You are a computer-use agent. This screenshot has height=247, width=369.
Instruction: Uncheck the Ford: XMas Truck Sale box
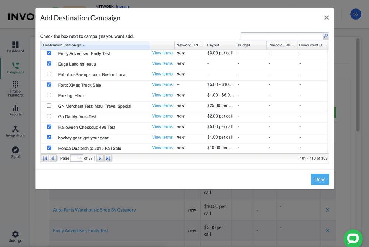point(49,84)
